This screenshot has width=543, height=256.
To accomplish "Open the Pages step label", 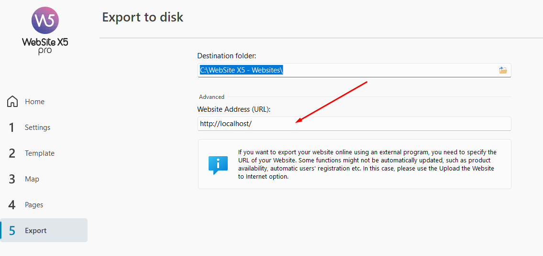I will tap(34, 205).
